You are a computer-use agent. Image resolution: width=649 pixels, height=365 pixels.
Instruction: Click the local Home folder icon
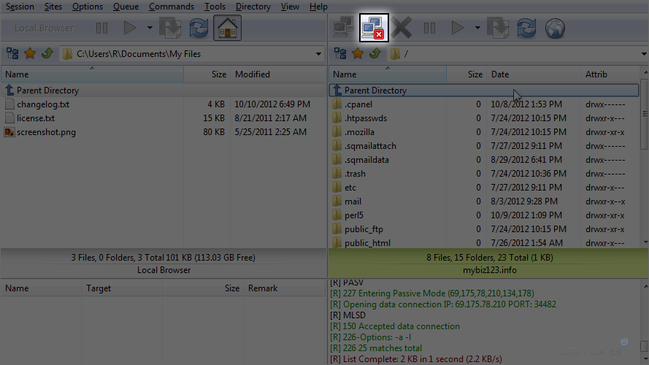(x=228, y=28)
